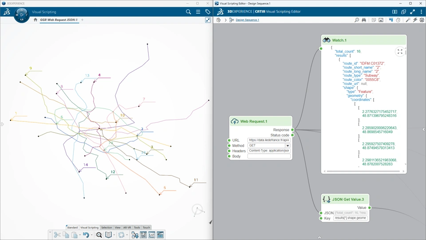Open the three-dot menu in editor header
Screen dimensions: 426x240
(422, 12)
